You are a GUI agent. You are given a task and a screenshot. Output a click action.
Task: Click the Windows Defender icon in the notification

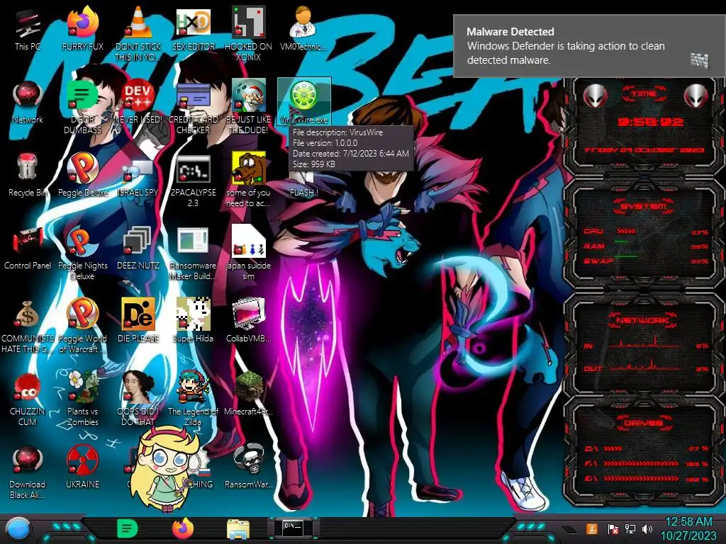pos(699,60)
